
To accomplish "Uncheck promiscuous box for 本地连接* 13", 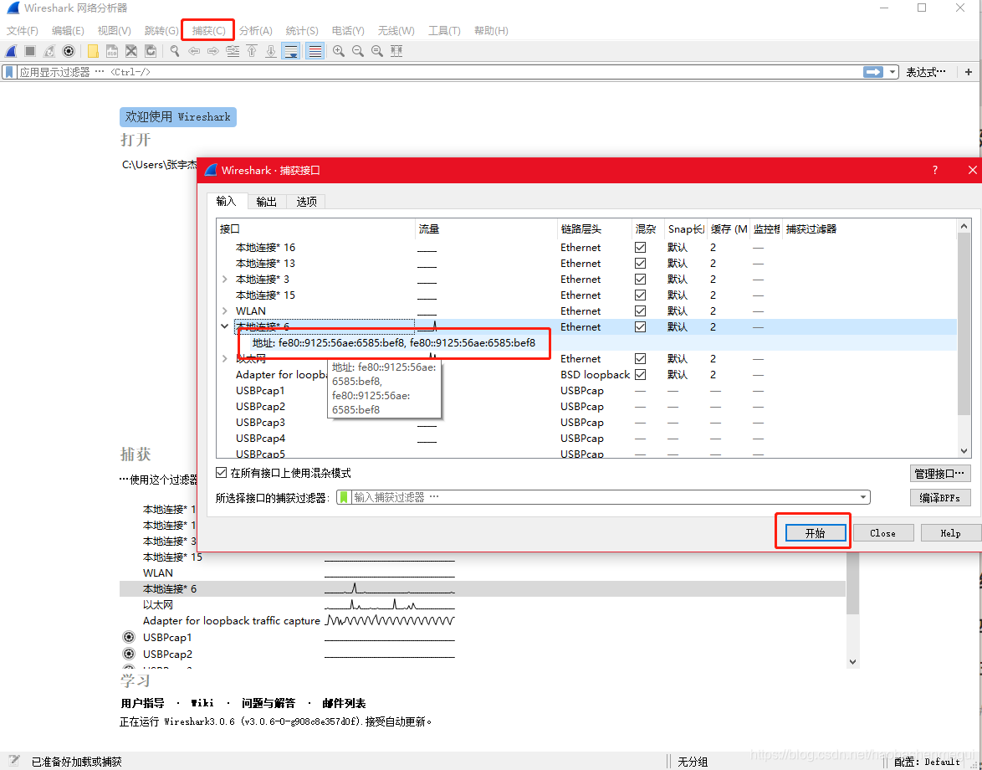I will pos(640,263).
